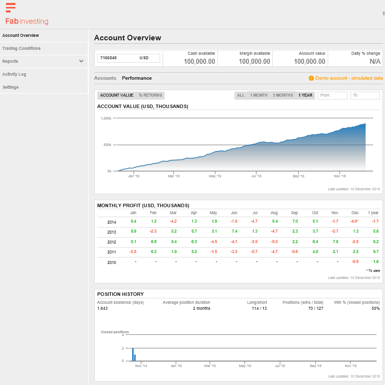Click the Cash available value 100,000.00

(199, 61)
